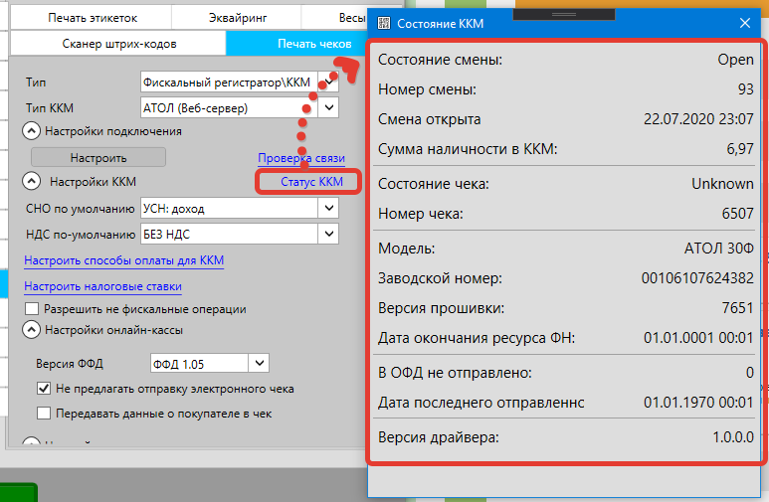Open the Версия ФФД dropdown
The width and height of the screenshot is (769, 502).
pos(258,363)
